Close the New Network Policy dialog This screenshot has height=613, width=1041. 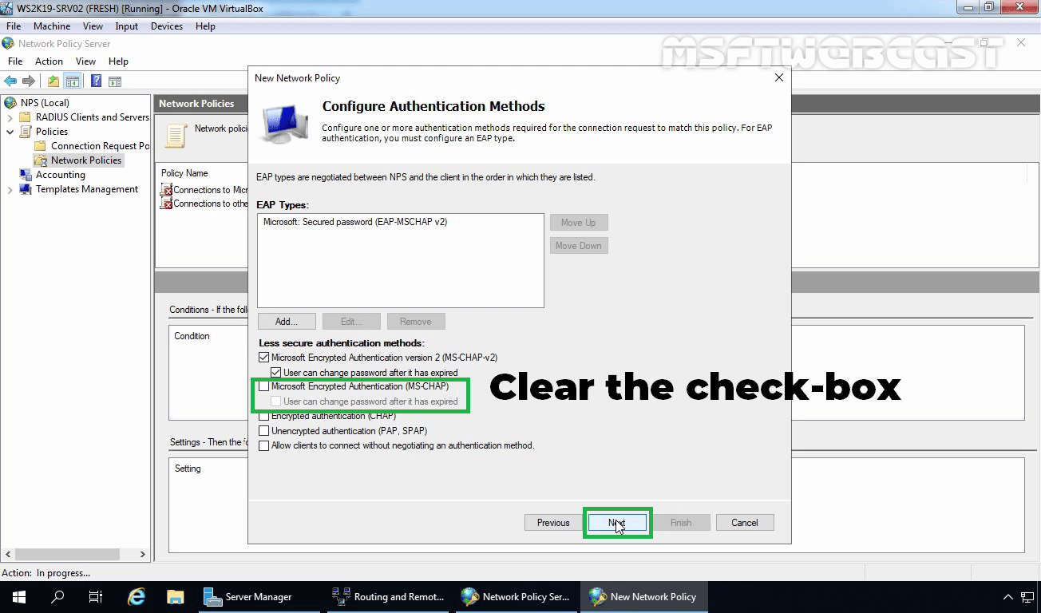779,77
